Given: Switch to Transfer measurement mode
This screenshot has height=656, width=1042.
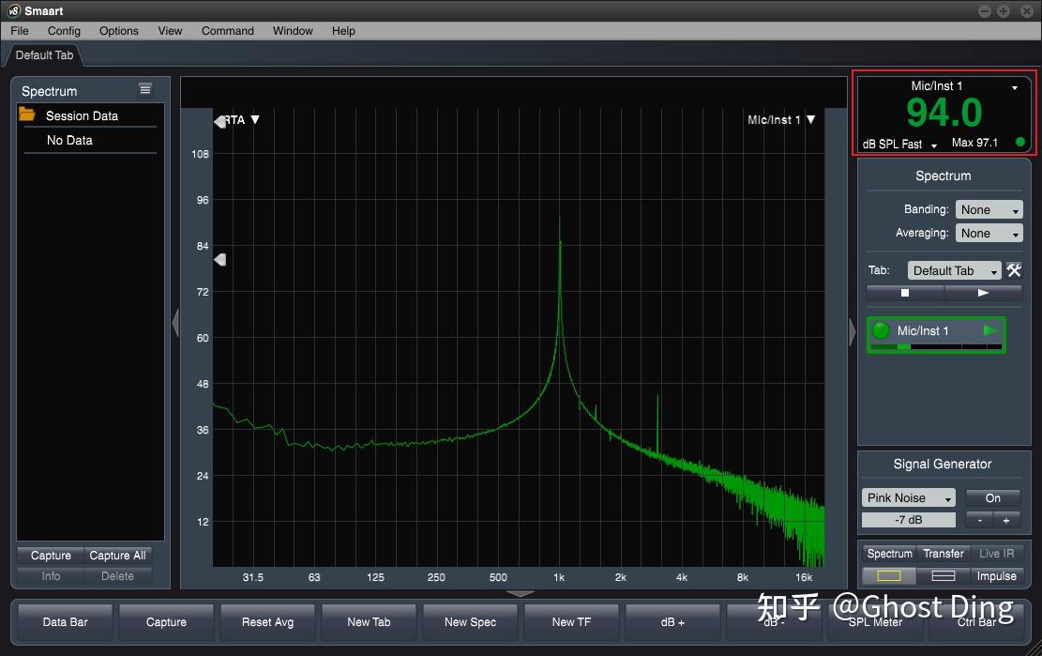Looking at the screenshot, I should [x=943, y=554].
